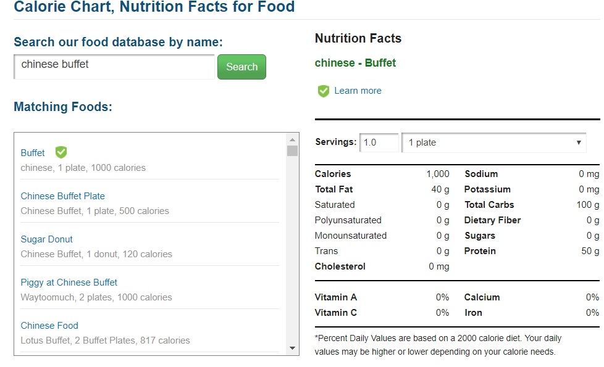604x367 pixels.
Task: Click the food name search field
Action: (x=114, y=65)
